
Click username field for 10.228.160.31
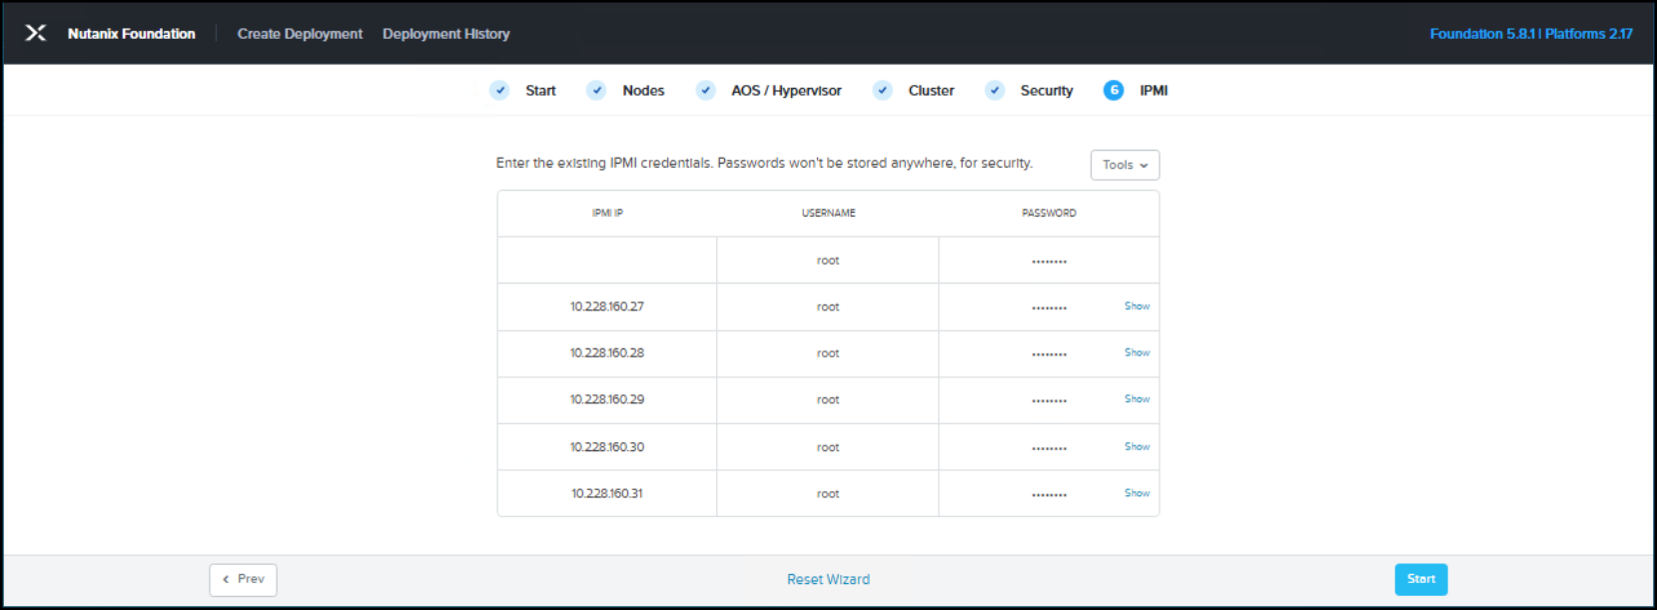828,493
